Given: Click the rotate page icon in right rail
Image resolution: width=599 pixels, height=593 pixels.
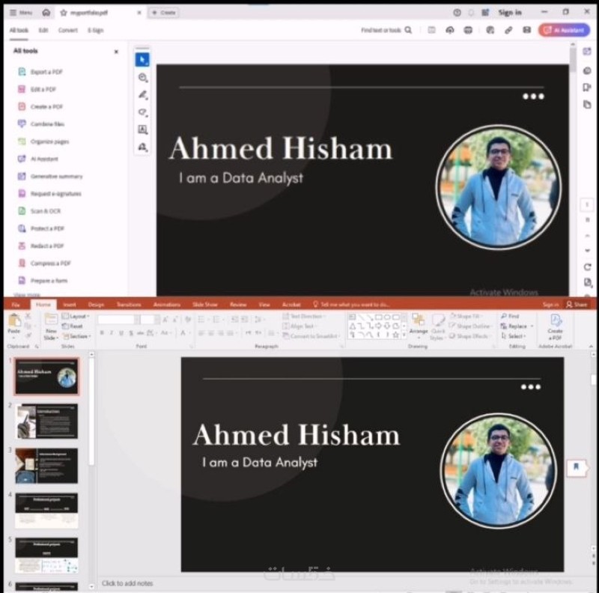Looking at the screenshot, I should 587,267.
